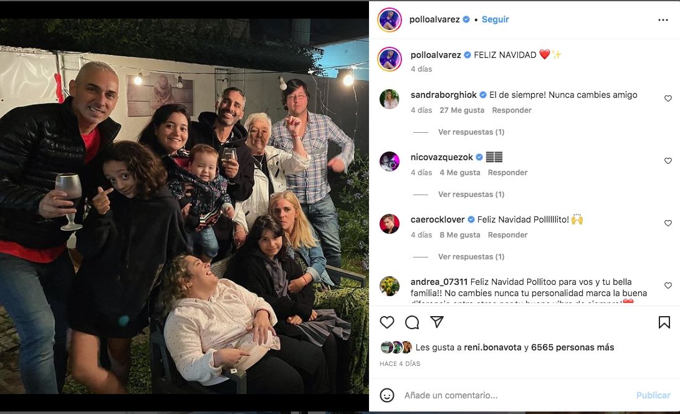680x414 pixels.
Task: Save post with bookmark icon
Action: click(x=664, y=322)
